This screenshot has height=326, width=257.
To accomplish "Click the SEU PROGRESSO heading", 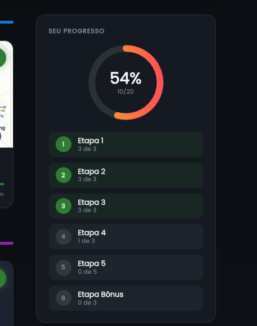I will pyautogui.click(x=76, y=31).
